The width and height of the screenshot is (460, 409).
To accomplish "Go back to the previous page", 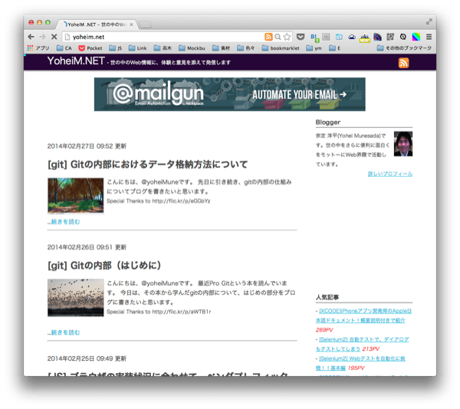I will 31,37.
